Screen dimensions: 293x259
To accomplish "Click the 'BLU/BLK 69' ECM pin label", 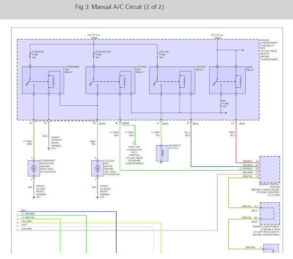I will point(251,165).
